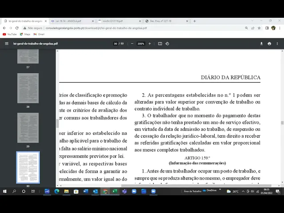Open Windows taskbar search
Image resolution: width=284 pixels, height=213 pixels.
[14, 191]
